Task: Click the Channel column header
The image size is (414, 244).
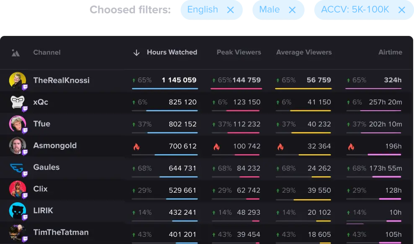Action: [x=47, y=52]
